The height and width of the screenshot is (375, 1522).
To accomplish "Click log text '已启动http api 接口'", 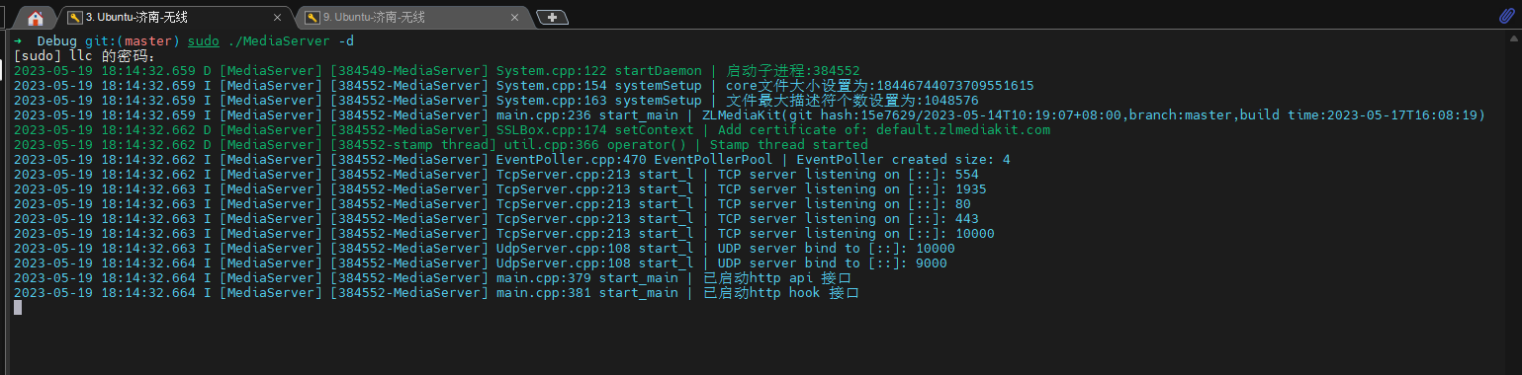I will (x=776, y=277).
